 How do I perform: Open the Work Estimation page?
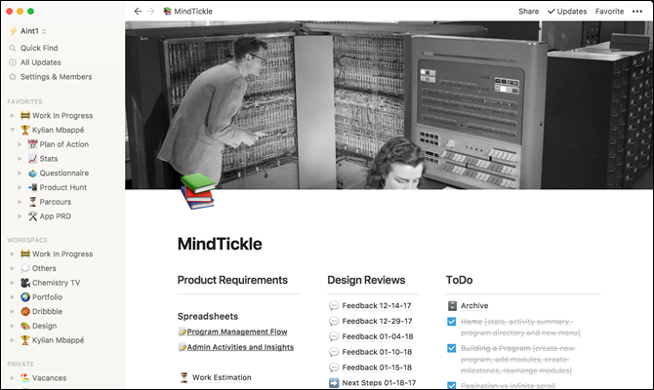click(222, 377)
